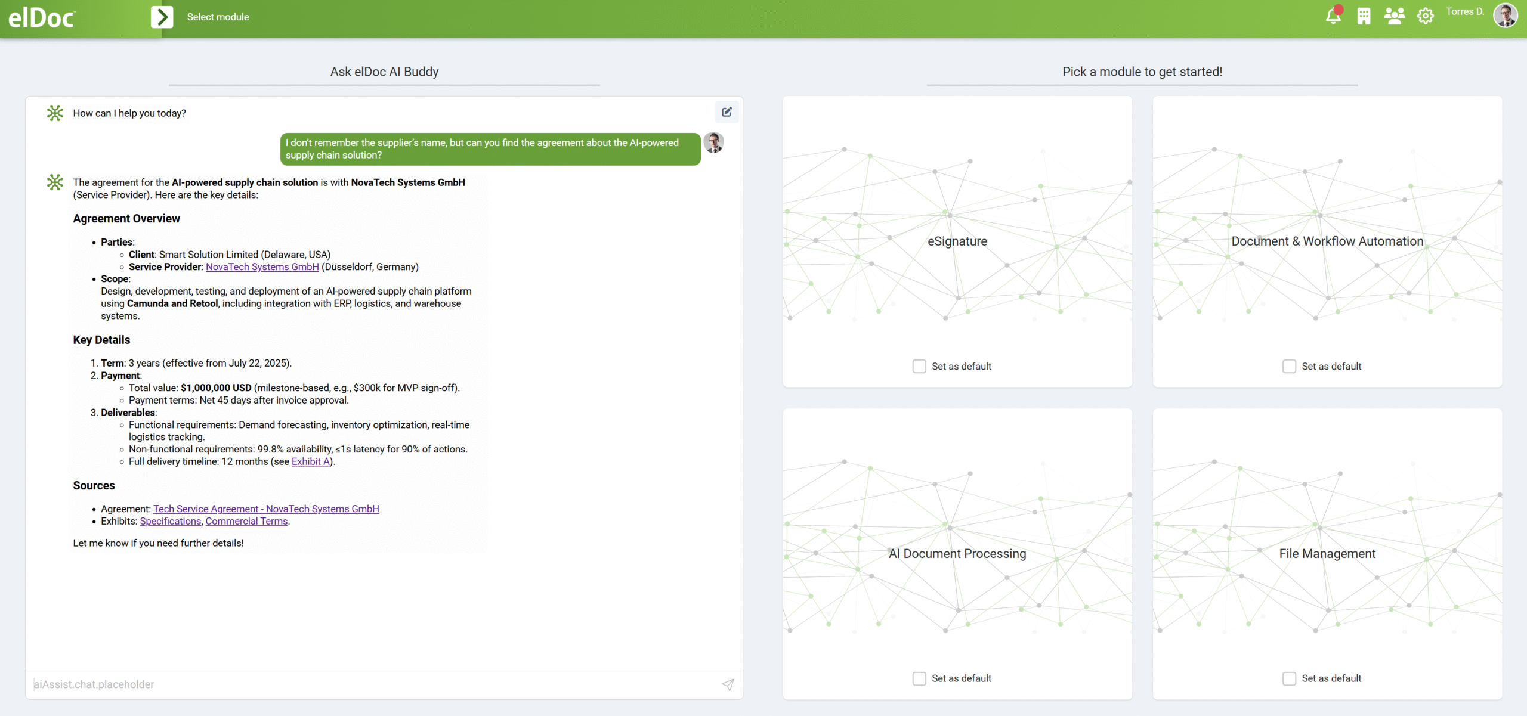The height and width of the screenshot is (716, 1527).
Task: Open the Select module menu
Action: tap(218, 17)
